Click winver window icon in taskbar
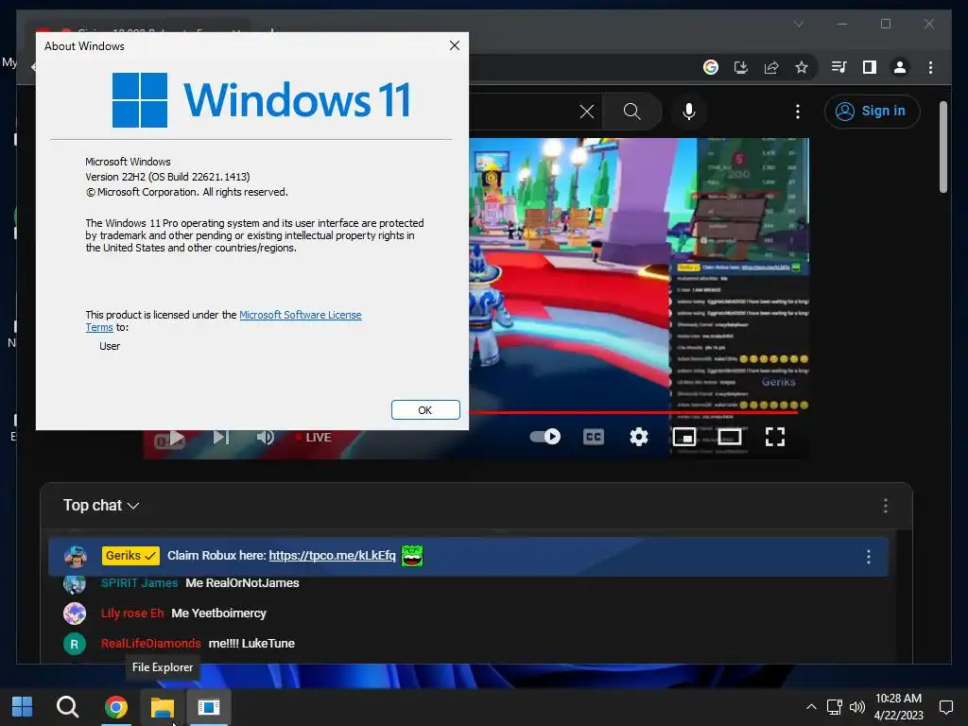The image size is (968, 726). [209, 707]
